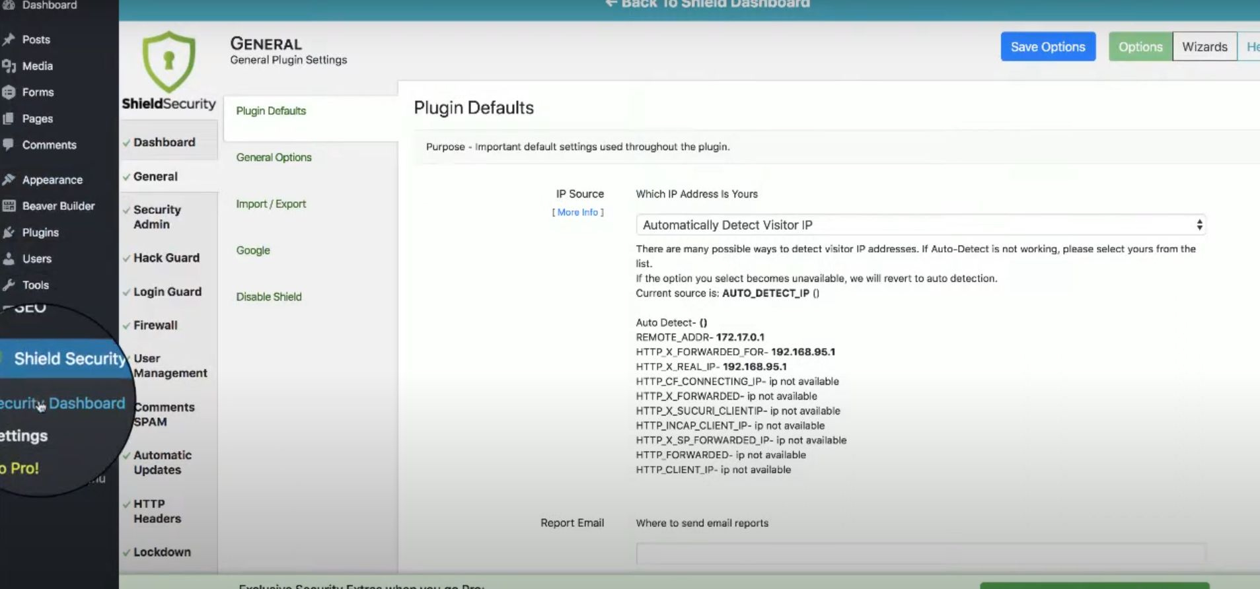The height and width of the screenshot is (589, 1260).
Task: Click the Comments bubble icon
Action: [x=9, y=145]
